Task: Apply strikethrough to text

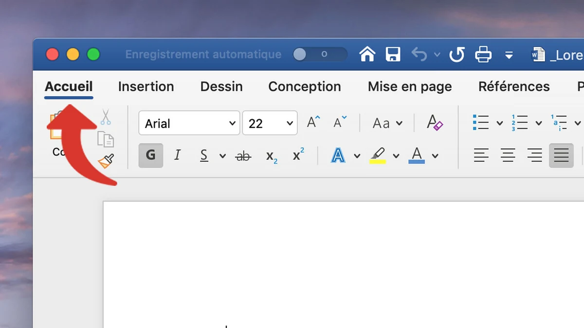Action: click(x=243, y=155)
